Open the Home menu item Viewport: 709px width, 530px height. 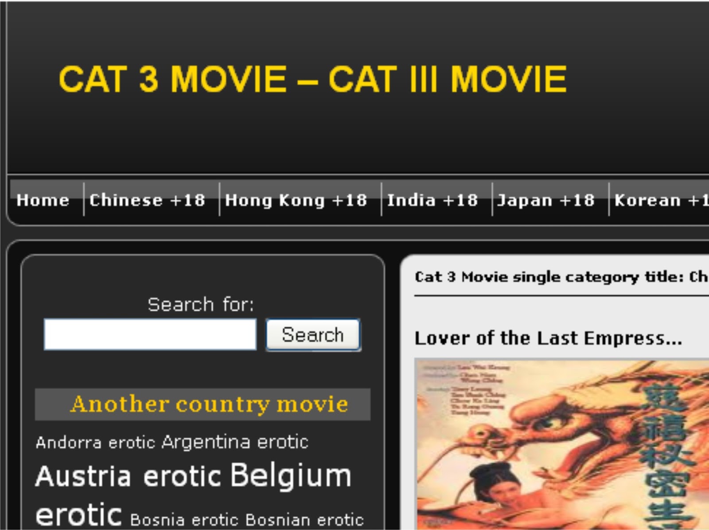pos(43,200)
